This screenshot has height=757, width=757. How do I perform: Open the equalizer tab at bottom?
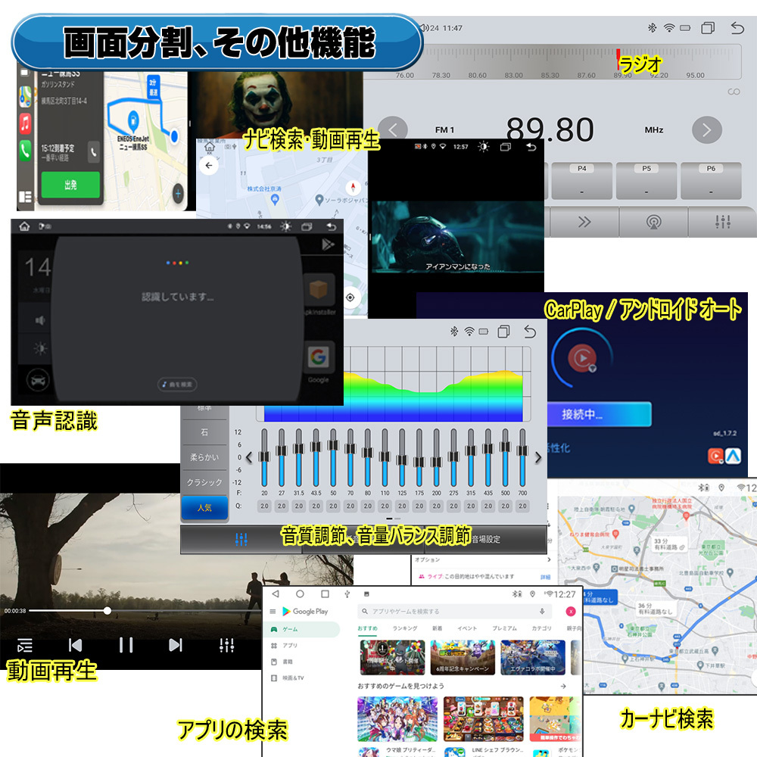click(241, 539)
